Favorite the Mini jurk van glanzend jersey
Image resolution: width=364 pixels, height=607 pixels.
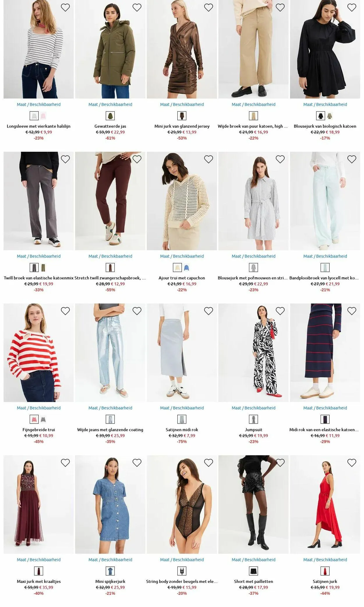coord(208,7)
